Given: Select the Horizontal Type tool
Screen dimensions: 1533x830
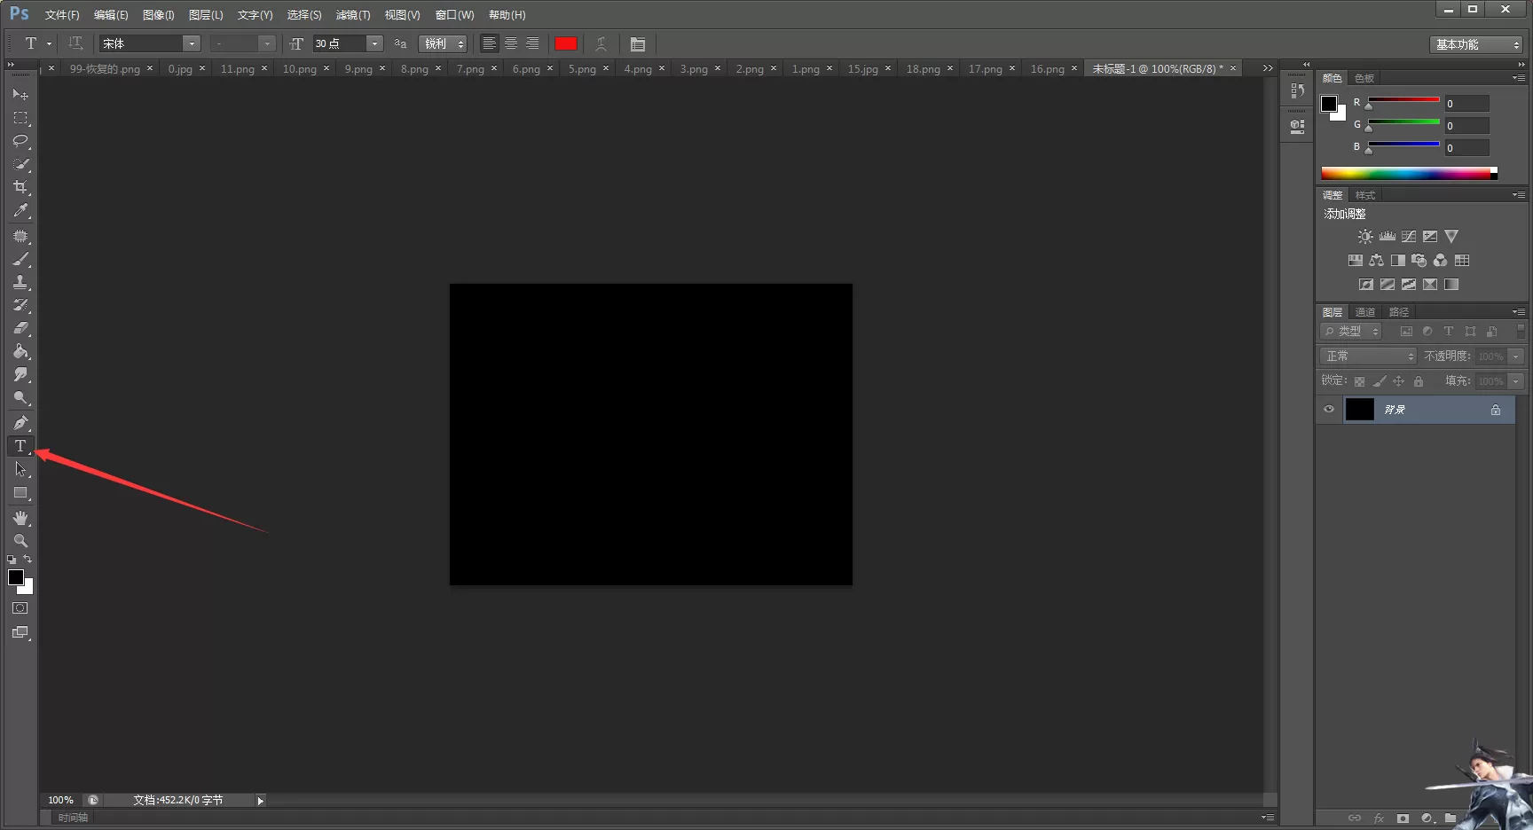Looking at the screenshot, I should click(20, 446).
